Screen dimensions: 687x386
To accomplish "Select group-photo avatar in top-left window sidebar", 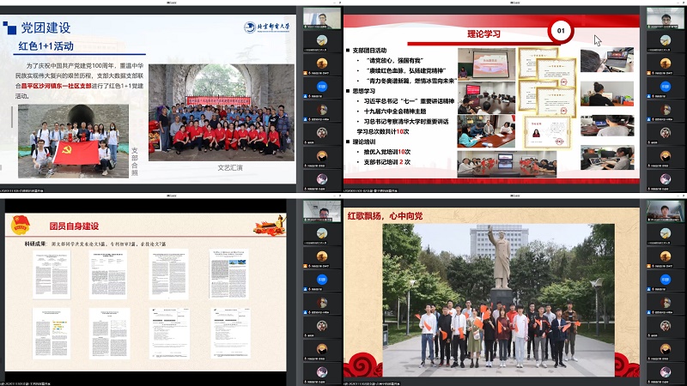I will click(322, 133).
